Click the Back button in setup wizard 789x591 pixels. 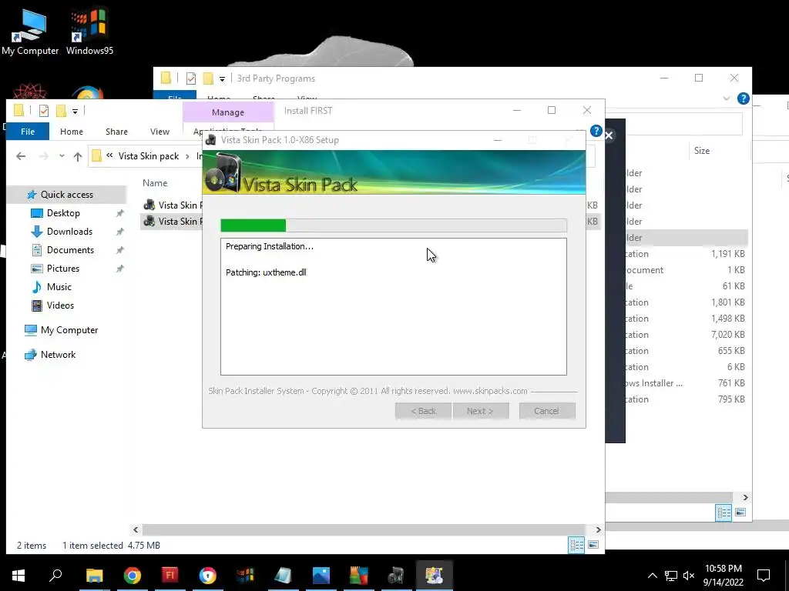423,411
